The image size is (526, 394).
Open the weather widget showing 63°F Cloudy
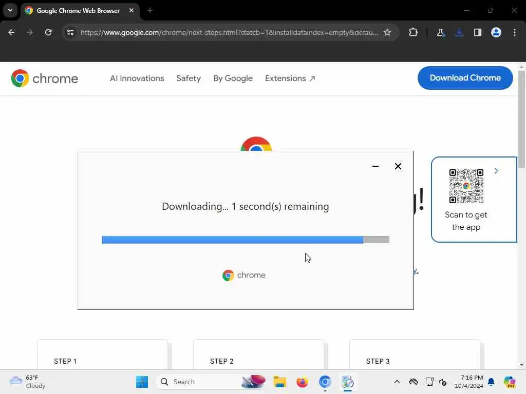[x=28, y=382]
